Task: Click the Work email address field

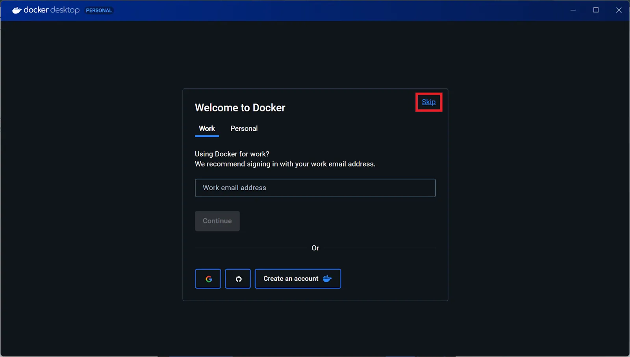Action: pos(315,188)
